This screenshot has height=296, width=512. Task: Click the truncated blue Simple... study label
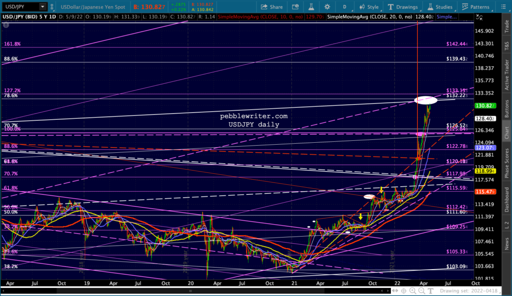click(x=446, y=16)
